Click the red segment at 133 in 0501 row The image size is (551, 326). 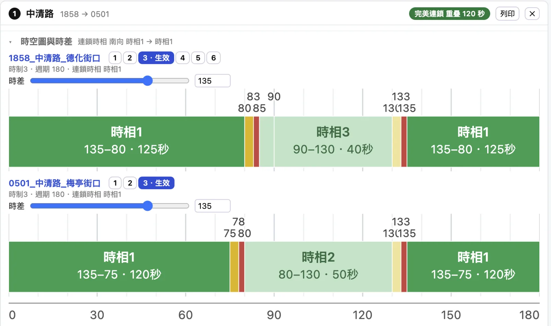point(404,267)
